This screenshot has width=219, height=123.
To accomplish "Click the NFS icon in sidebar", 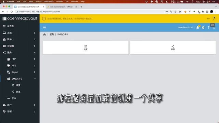I will point(9,66).
